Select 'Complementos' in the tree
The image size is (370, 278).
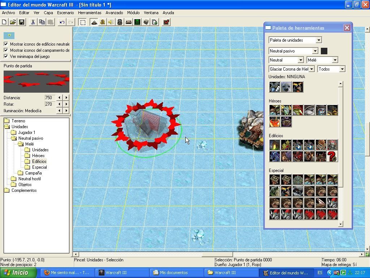pos(24,190)
